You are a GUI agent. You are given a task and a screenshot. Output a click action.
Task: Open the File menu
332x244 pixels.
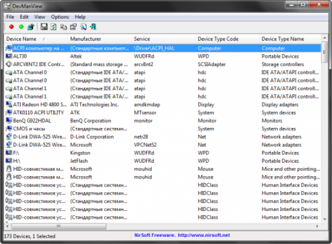[x=11, y=17]
